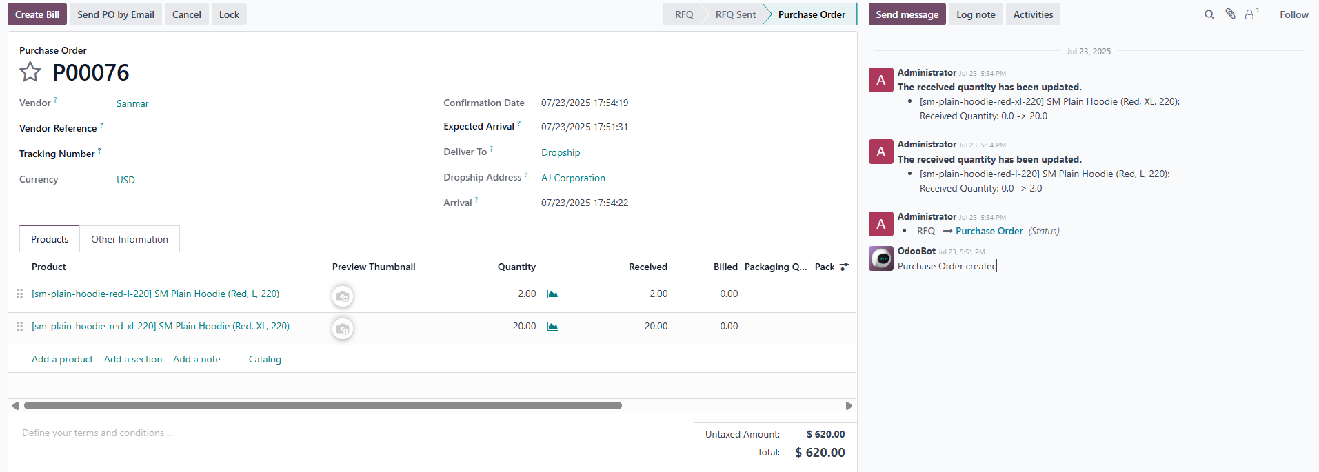Click Add a section
The image size is (1319, 472).
133,359
